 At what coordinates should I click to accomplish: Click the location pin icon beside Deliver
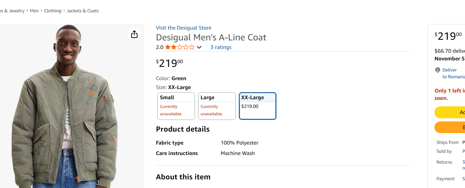click(x=438, y=70)
